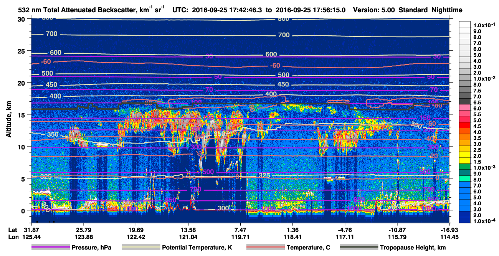Click the 'Lon' row label below the plot
The width and height of the screenshot is (499, 256).
pos(13,236)
